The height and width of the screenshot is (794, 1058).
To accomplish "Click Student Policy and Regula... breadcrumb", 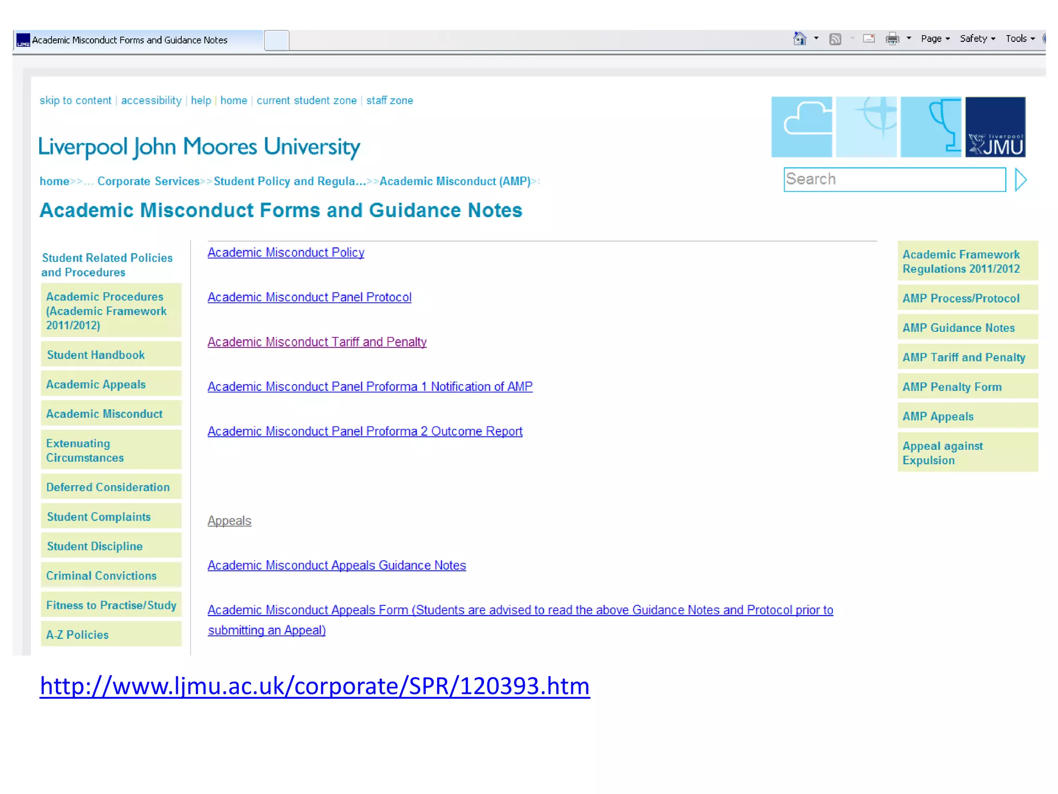I will [x=290, y=181].
